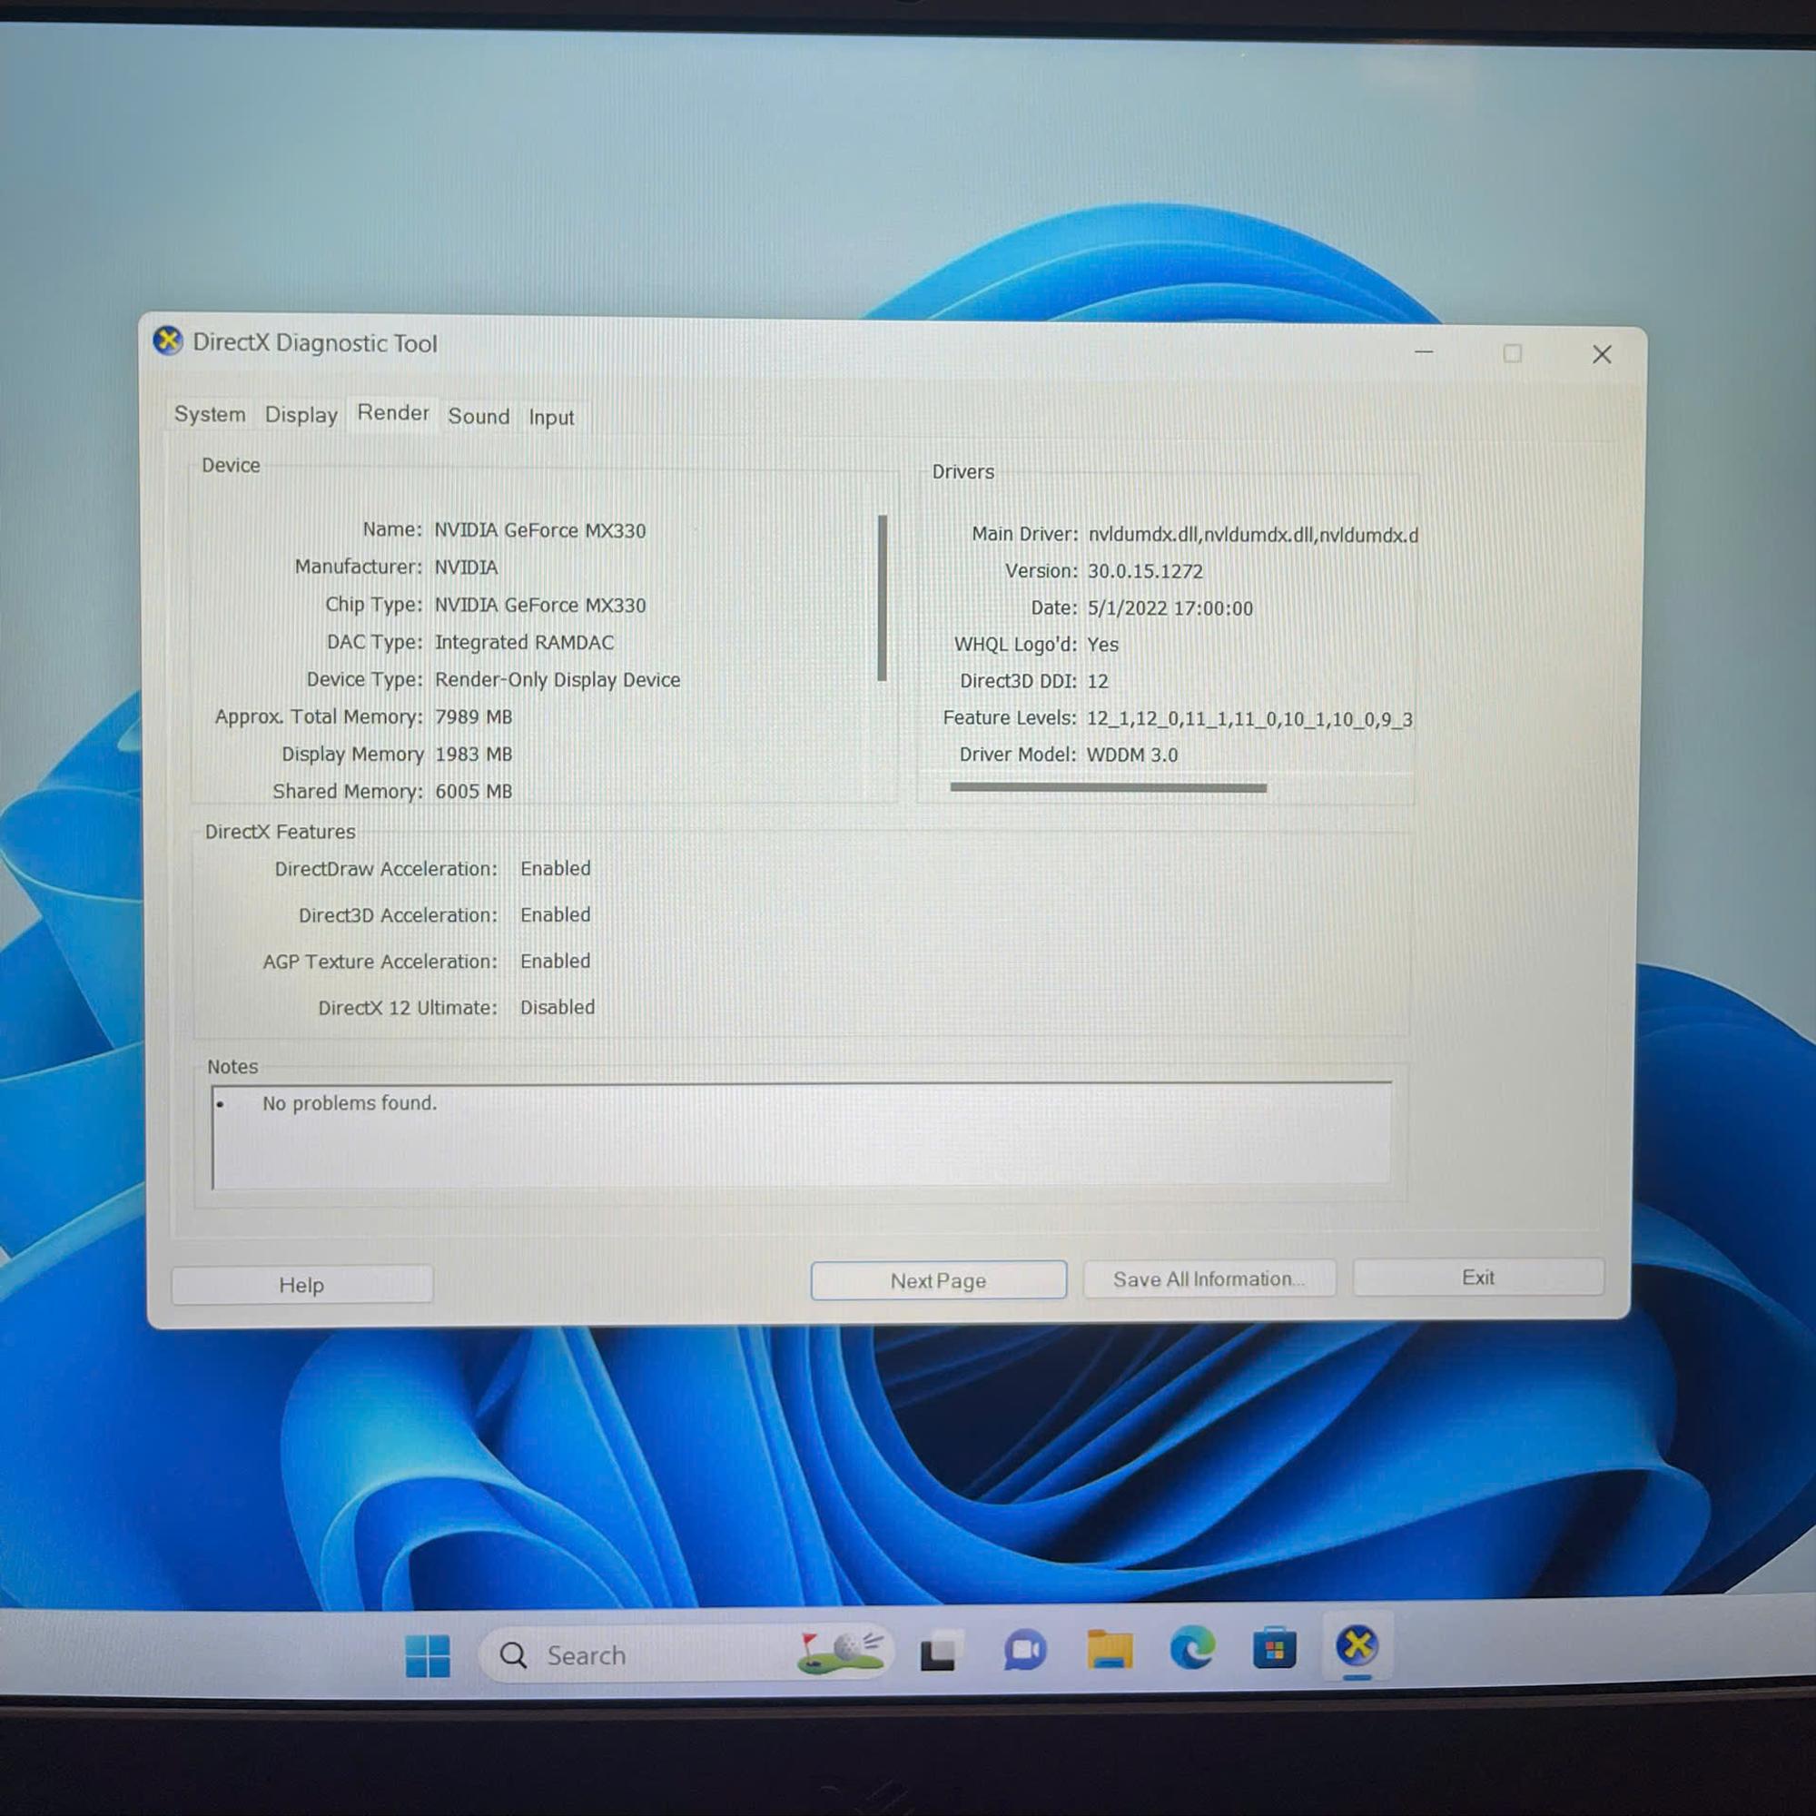
Task: Click the Drivers panel horizontal scrollbar
Action: [1108, 787]
